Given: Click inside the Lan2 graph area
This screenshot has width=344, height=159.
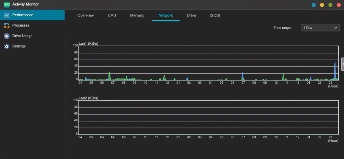Looking at the screenshot, I should pos(208,118).
